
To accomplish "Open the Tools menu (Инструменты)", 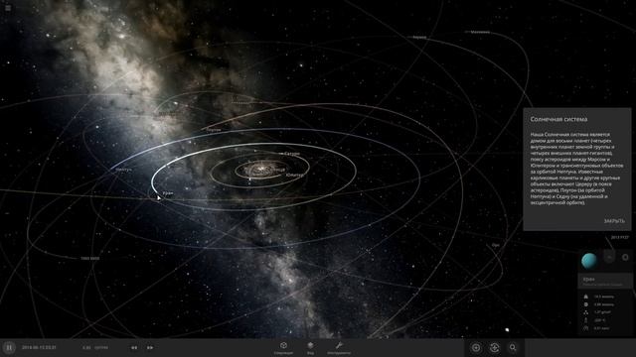I will pyautogui.click(x=339, y=348).
